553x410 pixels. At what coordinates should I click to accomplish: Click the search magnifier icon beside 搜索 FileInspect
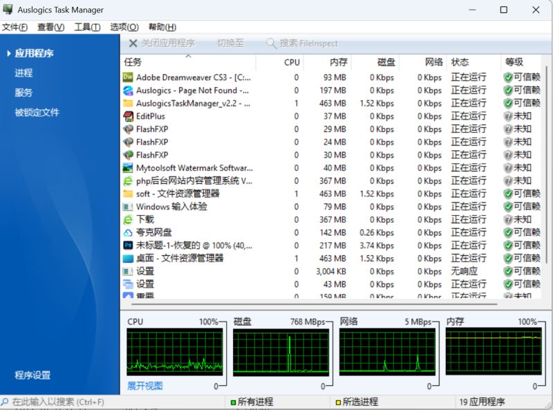[271, 44]
